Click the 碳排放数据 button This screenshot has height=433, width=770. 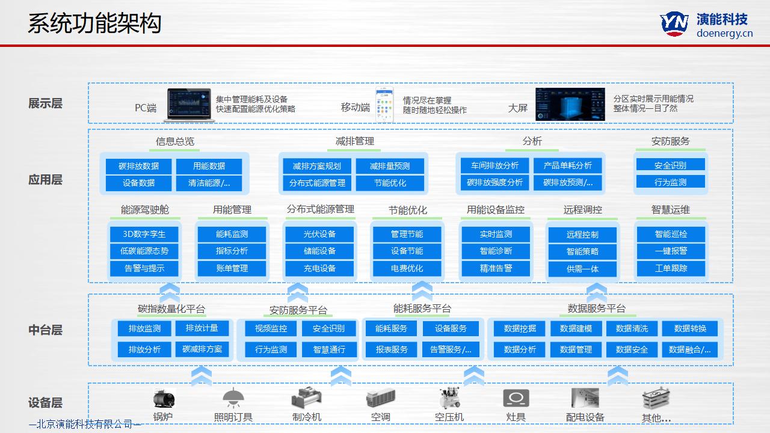tap(138, 166)
